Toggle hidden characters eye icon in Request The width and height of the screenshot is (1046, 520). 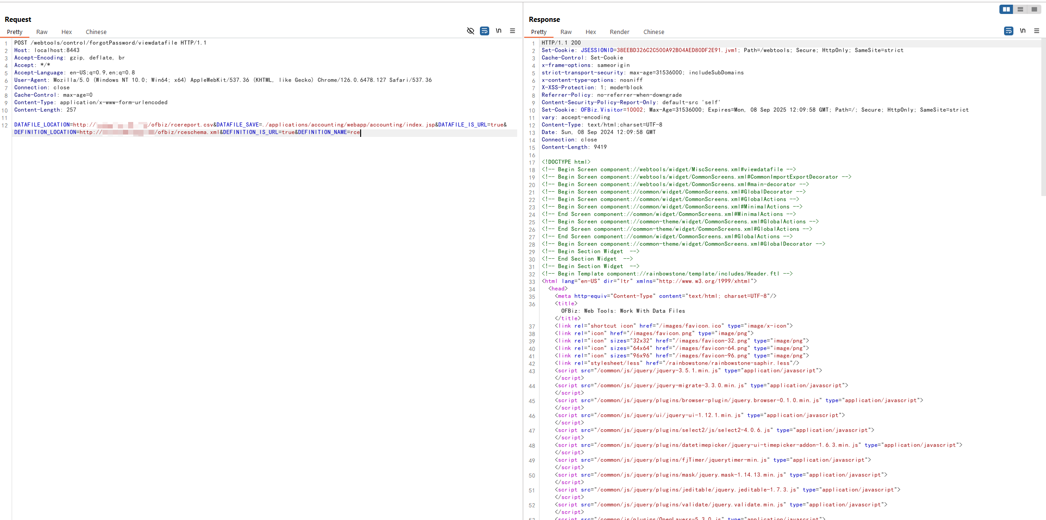(x=471, y=31)
